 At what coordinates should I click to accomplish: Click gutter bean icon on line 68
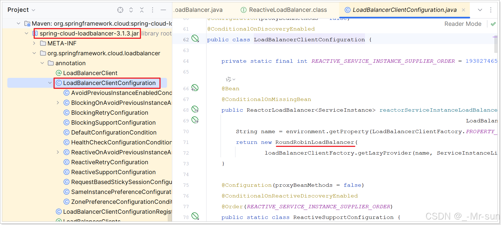(195, 109)
